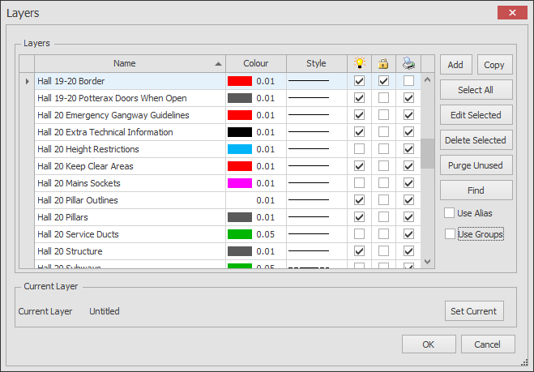This screenshot has height=372, width=534.
Task: Click the layer list scroll up arrow
Action: pos(428,79)
